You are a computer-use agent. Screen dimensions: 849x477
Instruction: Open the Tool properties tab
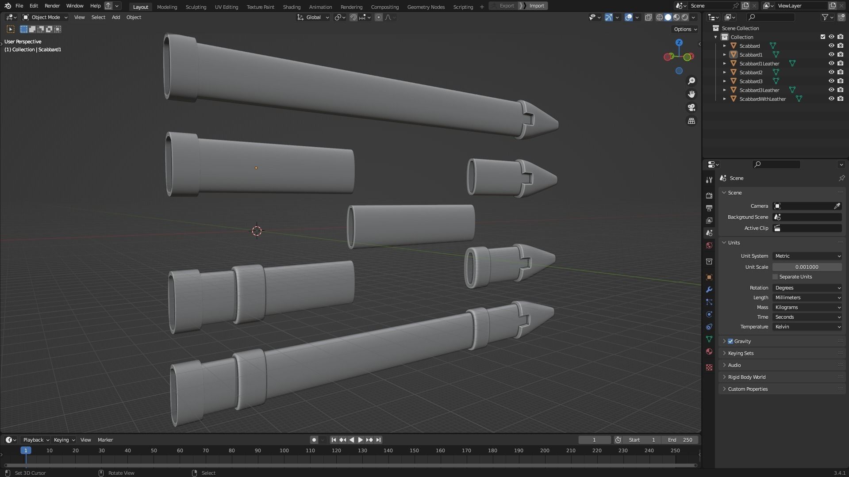click(709, 179)
